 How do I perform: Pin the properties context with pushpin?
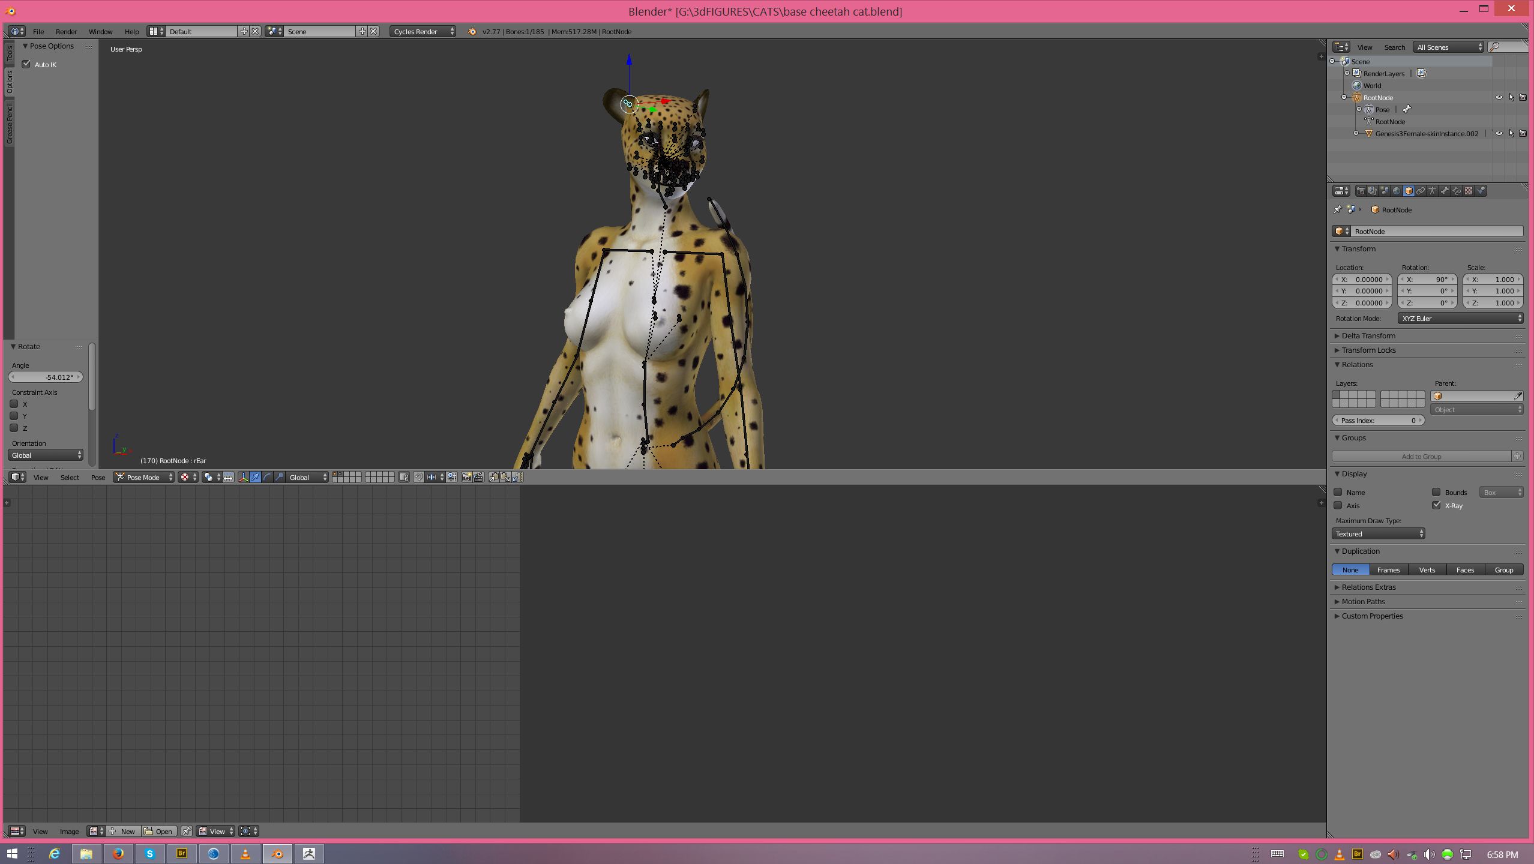(x=1337, y=209)
